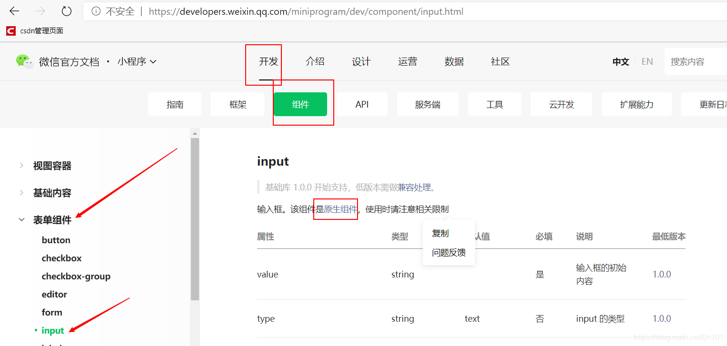Open the 组件 section
Screen dimensions: 727x346
300,104
